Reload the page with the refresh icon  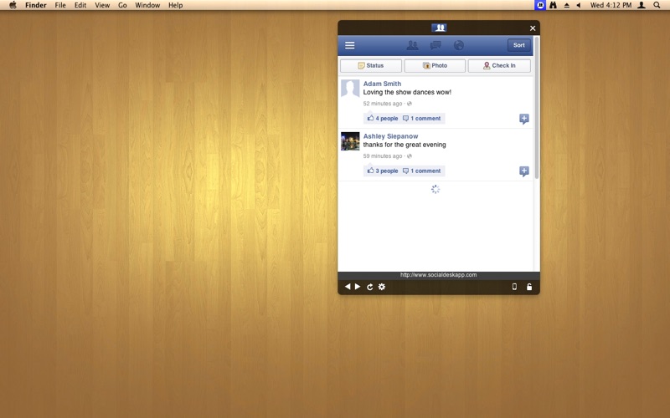(x=369, y=287)
